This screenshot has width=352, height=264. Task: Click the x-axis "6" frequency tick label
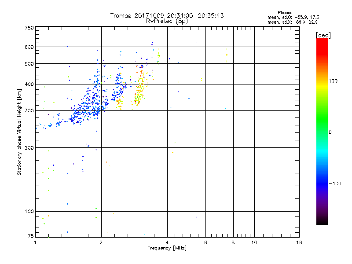tap(205, 242)
